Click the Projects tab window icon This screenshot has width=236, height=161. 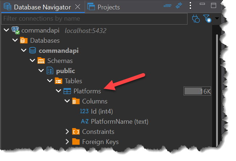pyautogui.click(x=91, y=7)
